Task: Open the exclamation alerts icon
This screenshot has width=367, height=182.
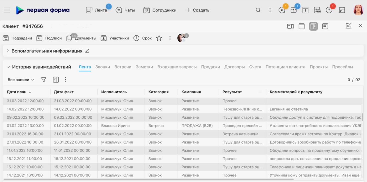Action: (x=305, y=10)
